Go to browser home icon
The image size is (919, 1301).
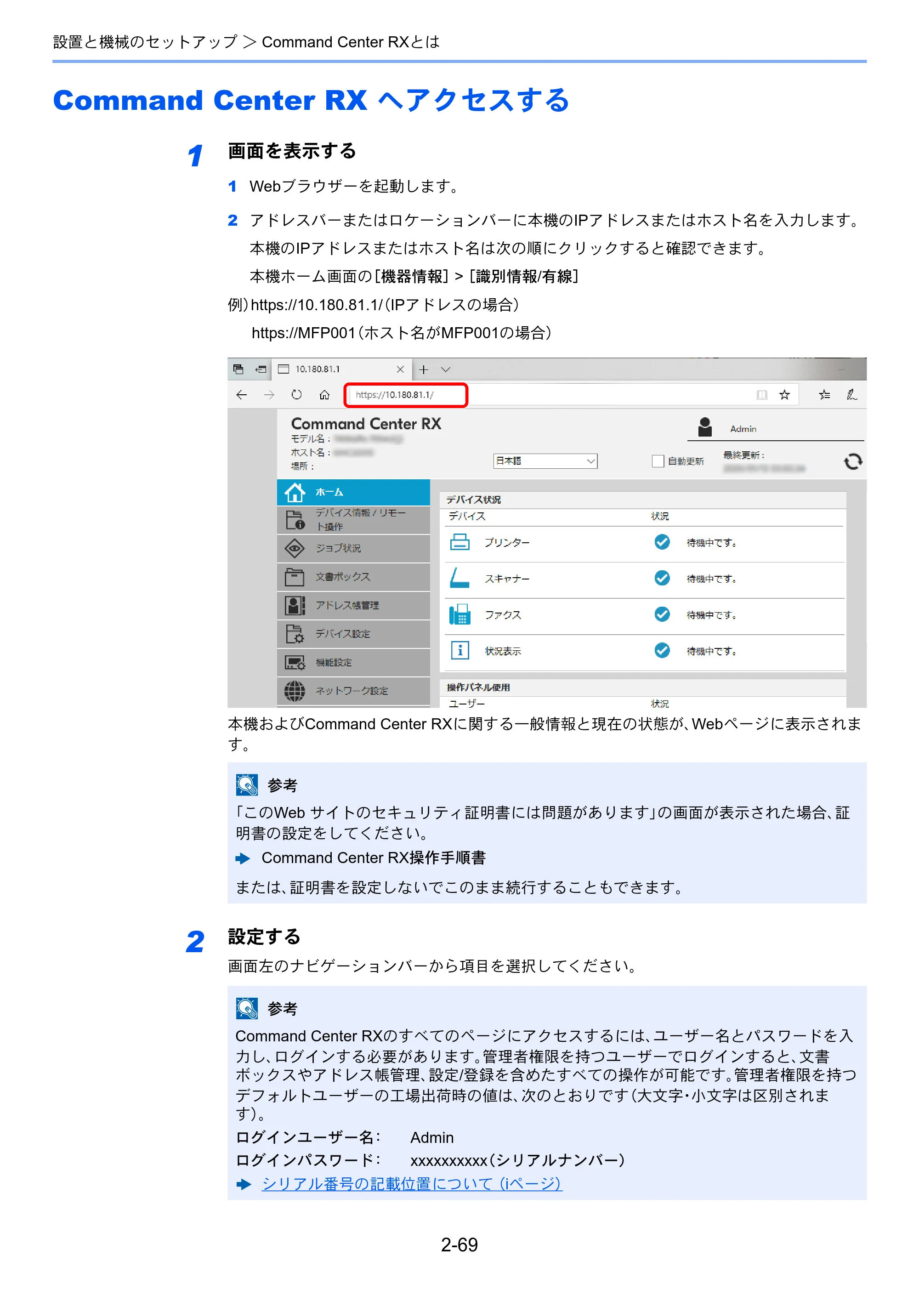[324, 395]
